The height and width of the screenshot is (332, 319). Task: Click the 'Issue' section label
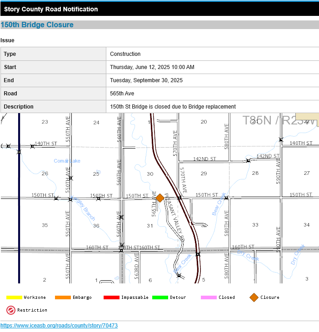pyautogui.click(x=7, y=40)
